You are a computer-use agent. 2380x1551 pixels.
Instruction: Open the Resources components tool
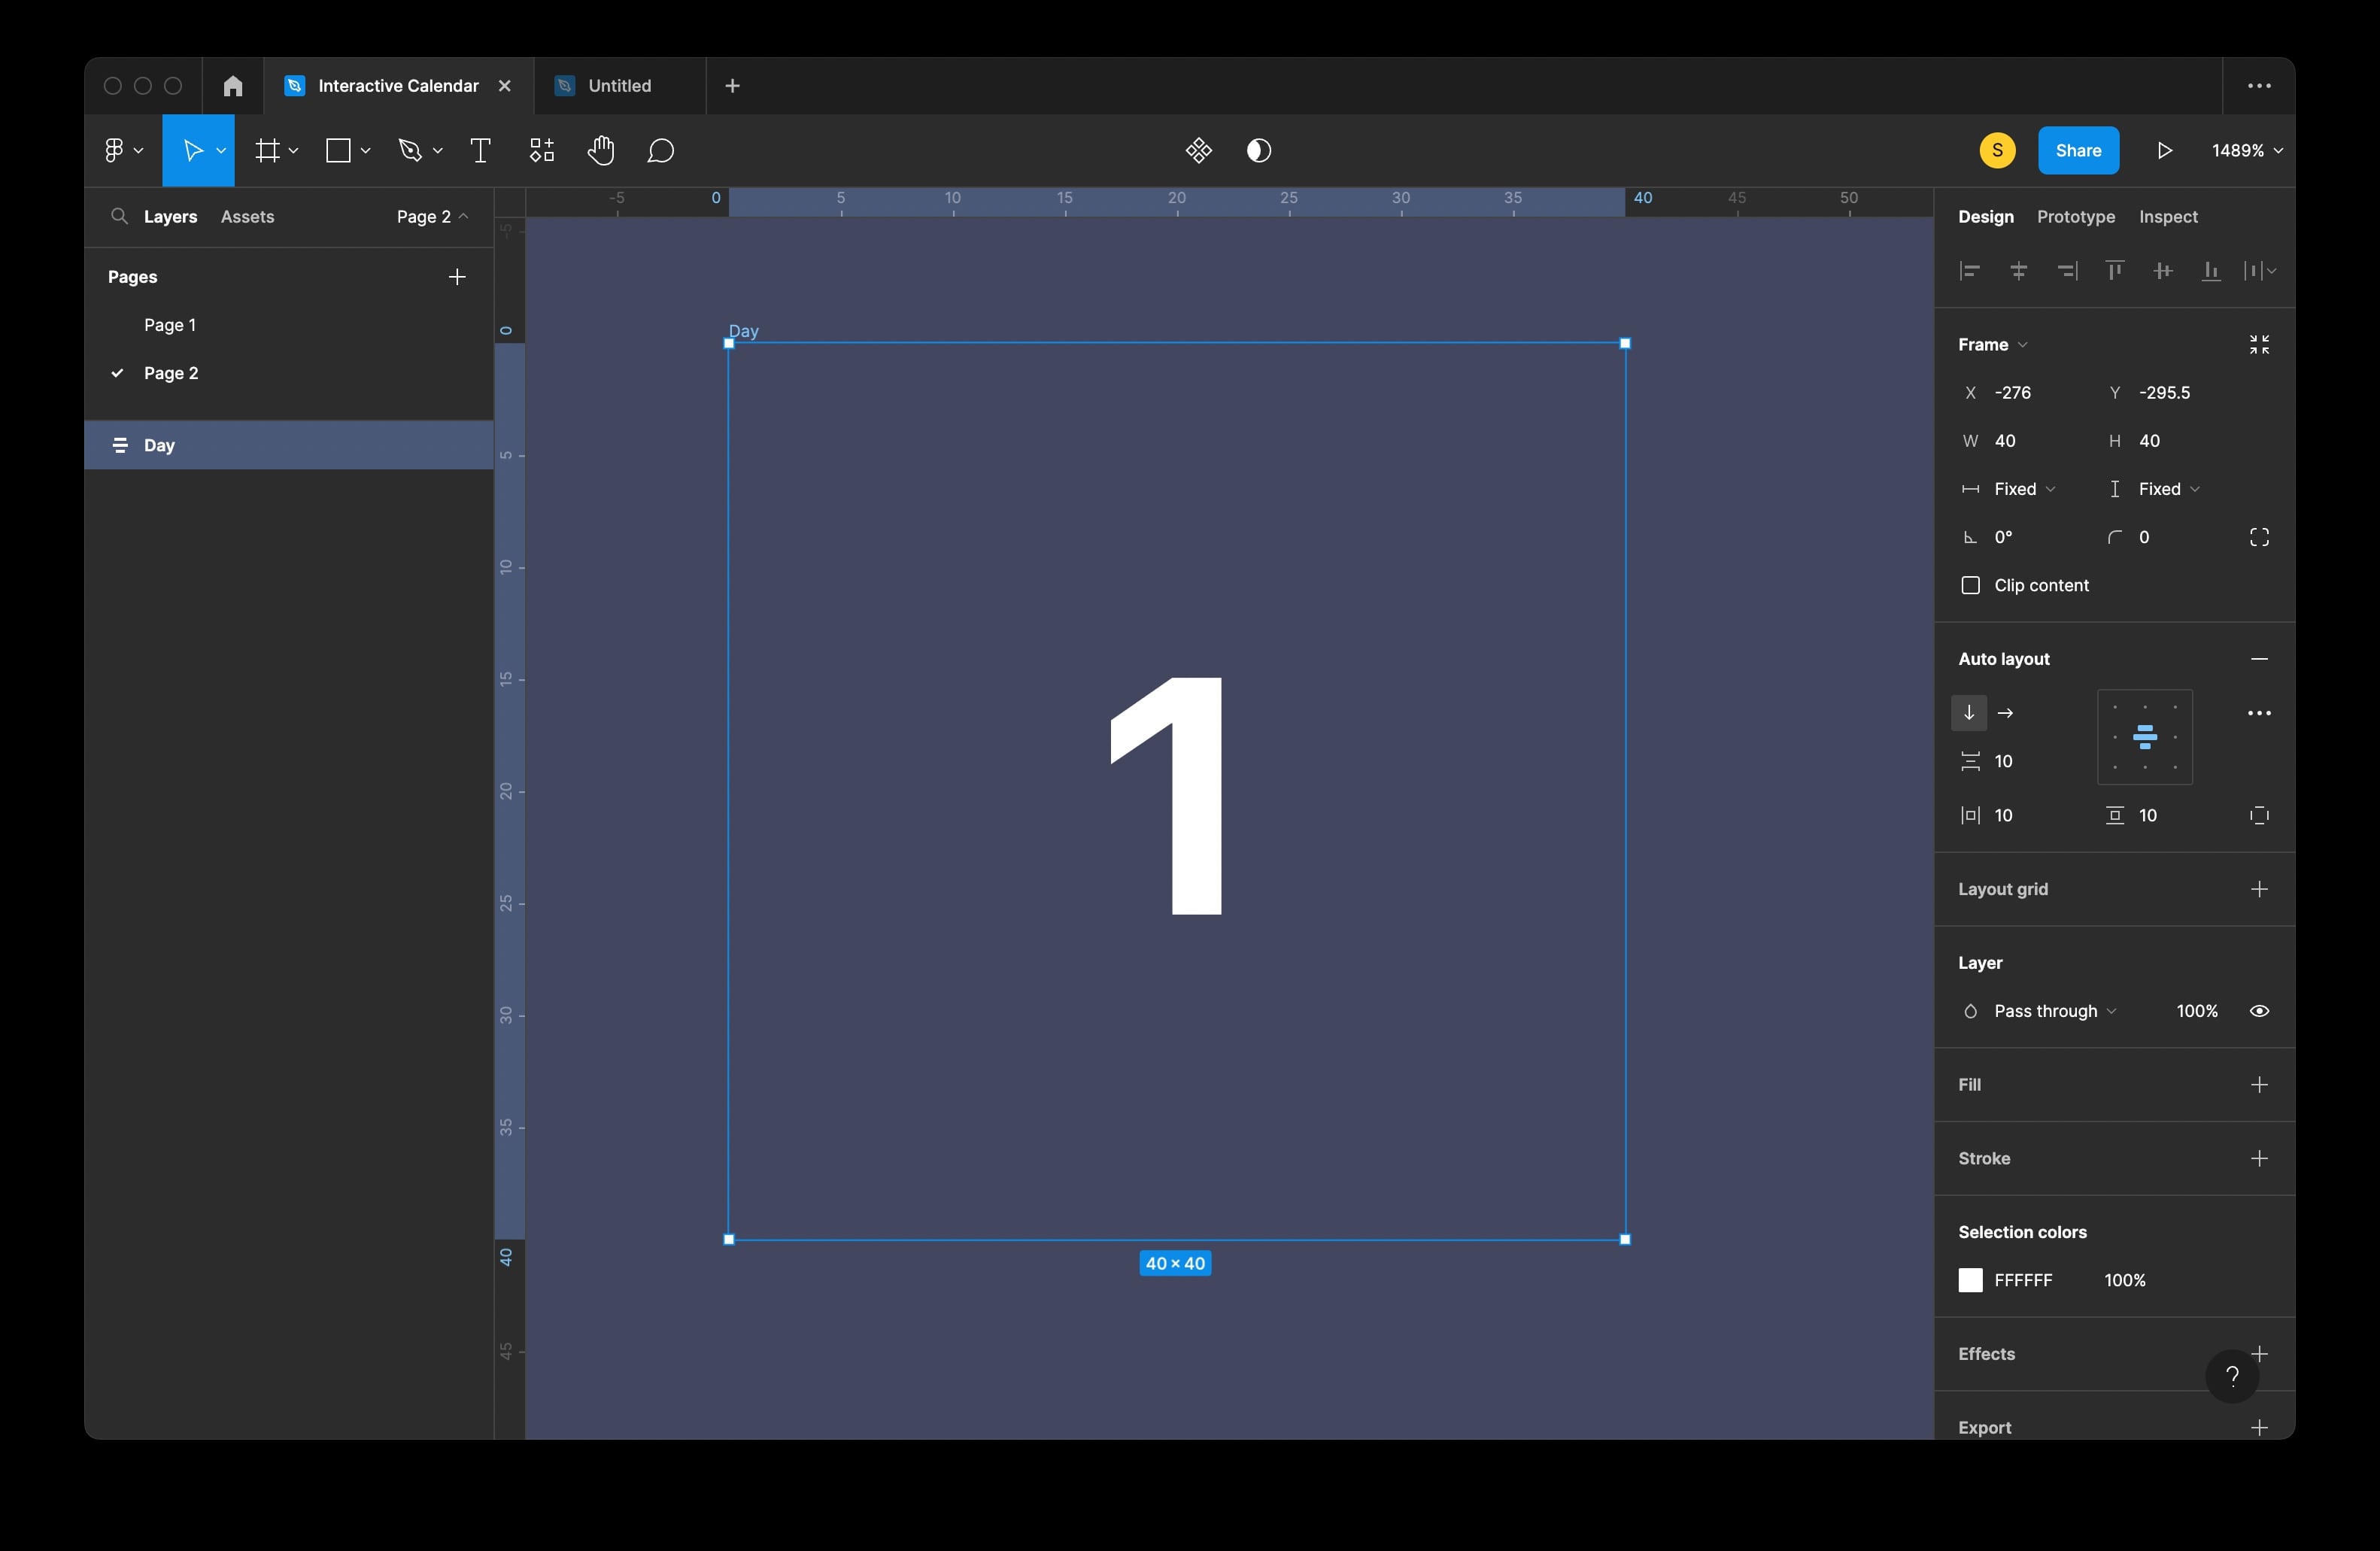(541, 151)
